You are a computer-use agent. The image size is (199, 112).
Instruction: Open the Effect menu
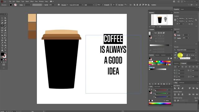[32, 2]
